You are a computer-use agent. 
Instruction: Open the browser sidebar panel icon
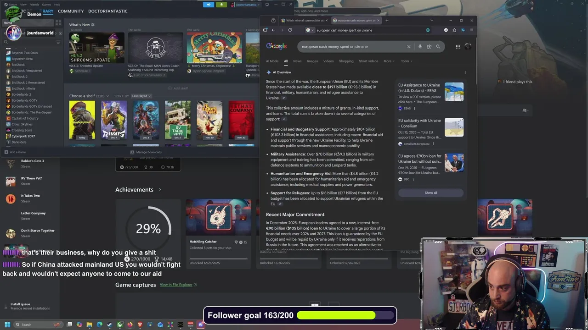tap(265, 30)
